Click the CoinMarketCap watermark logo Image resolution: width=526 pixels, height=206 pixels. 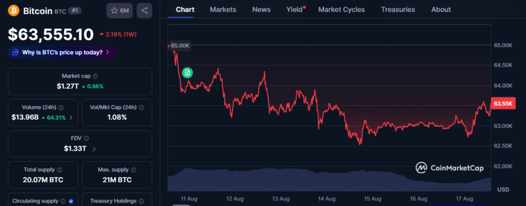click(x=449, y=168)
